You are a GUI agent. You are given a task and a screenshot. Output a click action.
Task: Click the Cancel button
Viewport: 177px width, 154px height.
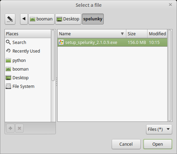[x=126, y=144]
